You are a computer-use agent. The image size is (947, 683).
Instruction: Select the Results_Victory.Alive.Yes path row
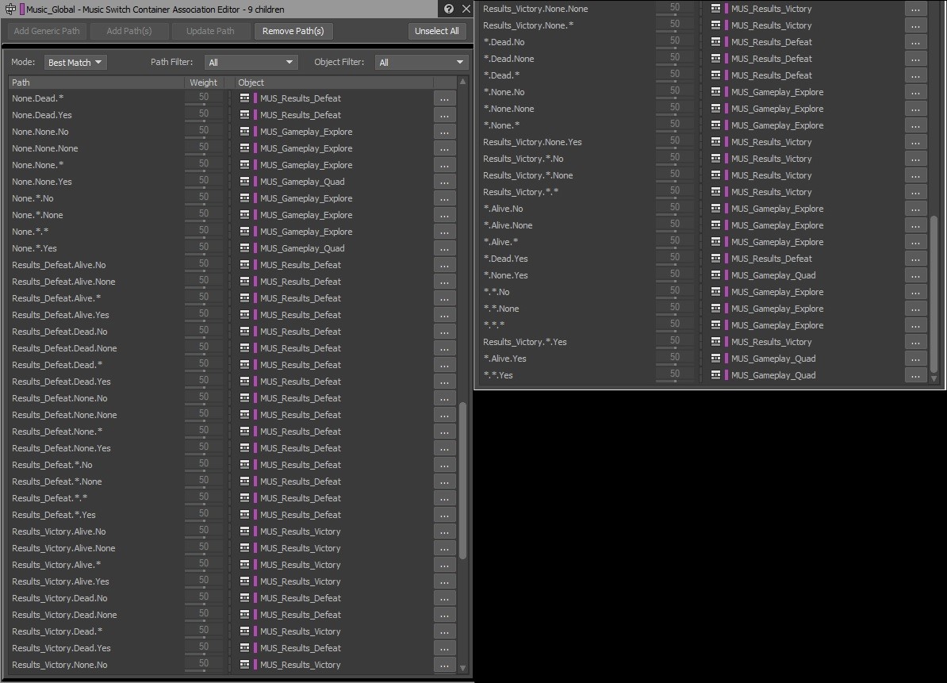click(60, 581)
